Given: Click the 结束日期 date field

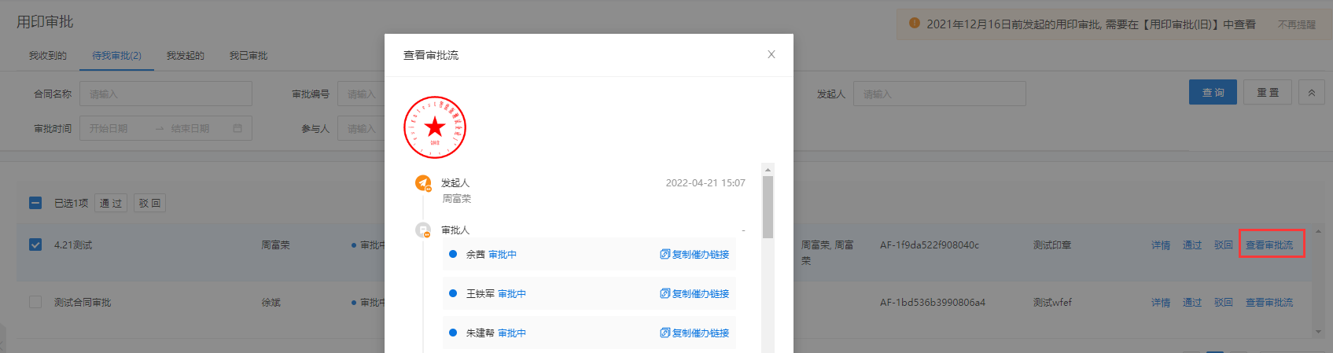Looking at the screenshot, I should coord(190,128).
